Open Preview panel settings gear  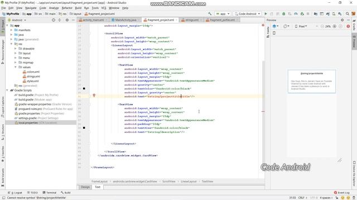342,20
